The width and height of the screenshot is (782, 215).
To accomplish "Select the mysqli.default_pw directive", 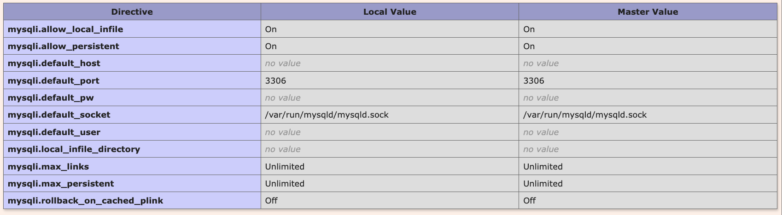I will pos(51,98).
